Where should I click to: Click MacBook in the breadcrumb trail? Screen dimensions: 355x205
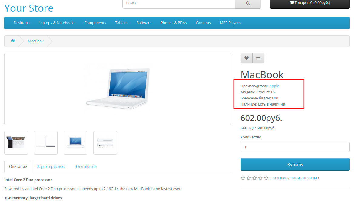(x=35, y=41)
